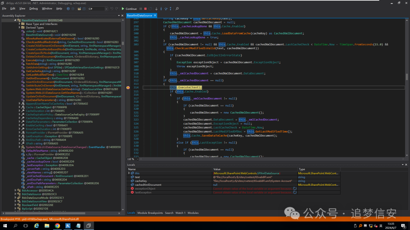
Task: Open the Help menu
Action: coord(59,9)
